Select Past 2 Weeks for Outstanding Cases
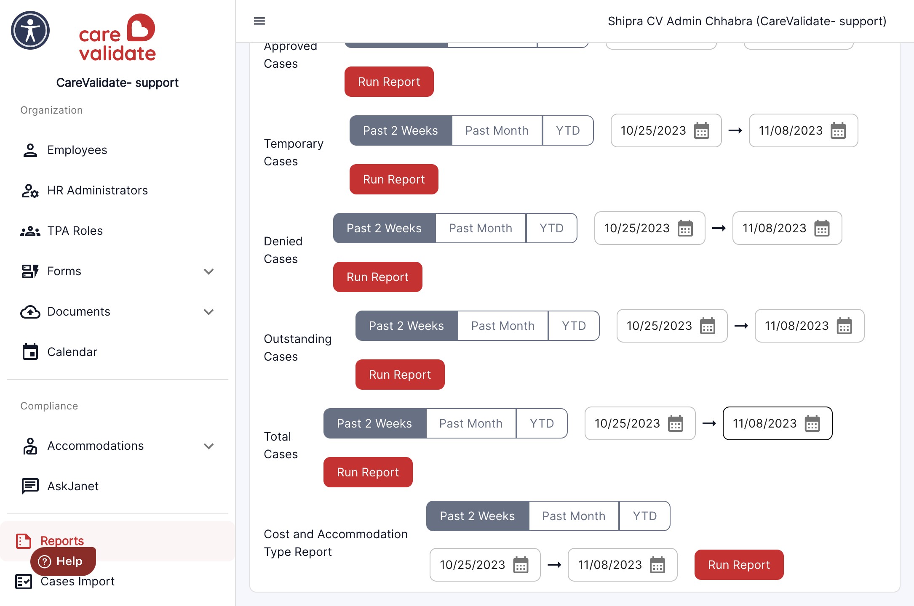The image size is (914, 606). [x=406, y=326]
